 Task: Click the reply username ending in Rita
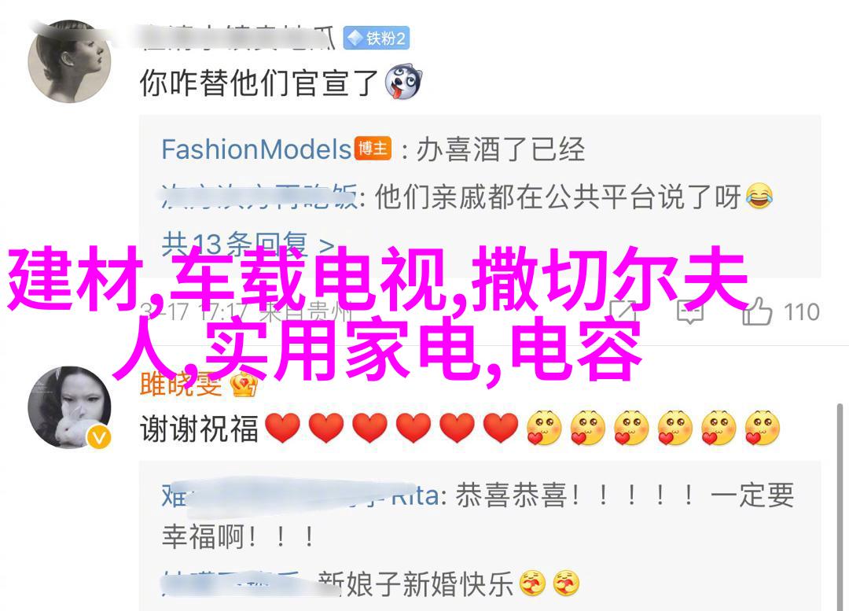[x=300, y=495]
